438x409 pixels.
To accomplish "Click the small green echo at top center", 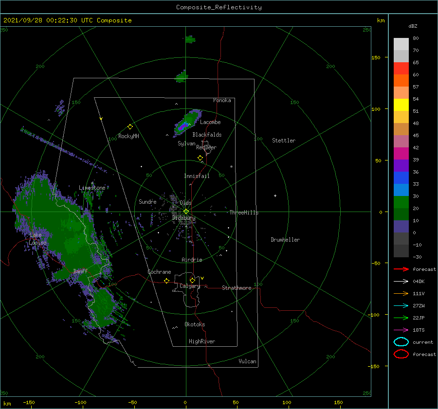I will pyautogui.click(x=190, y=39).
